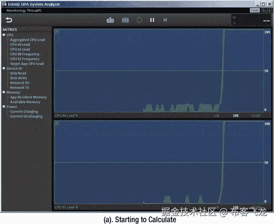Select App Resident Memory metric
Viewport: 274px width, 224px height.
(x=28, y=97)
